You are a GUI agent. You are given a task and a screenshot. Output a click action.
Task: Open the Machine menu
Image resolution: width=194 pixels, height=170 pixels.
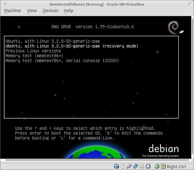(12, 11)
